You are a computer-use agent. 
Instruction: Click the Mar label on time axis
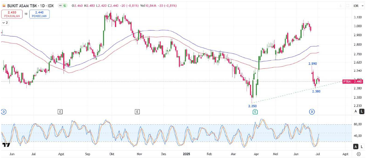(234, 154)
